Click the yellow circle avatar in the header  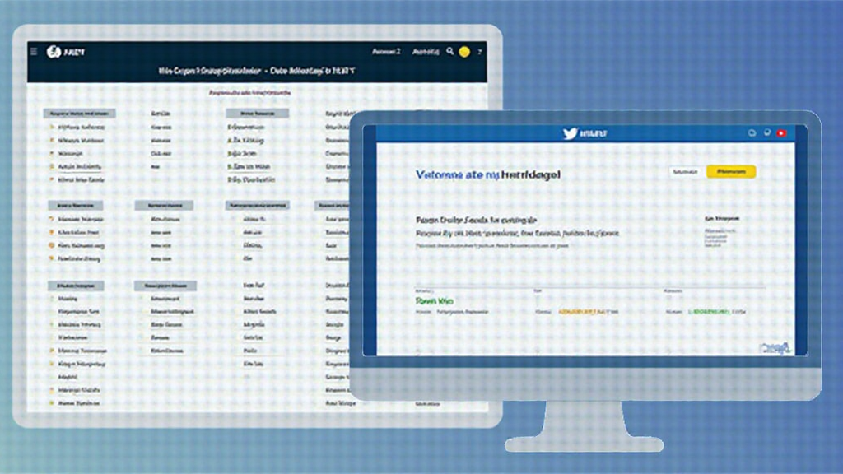tap(464, 52)
